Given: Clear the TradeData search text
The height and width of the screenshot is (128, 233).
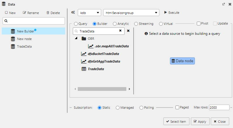Looking at the screenshot, I should [120, 31].
